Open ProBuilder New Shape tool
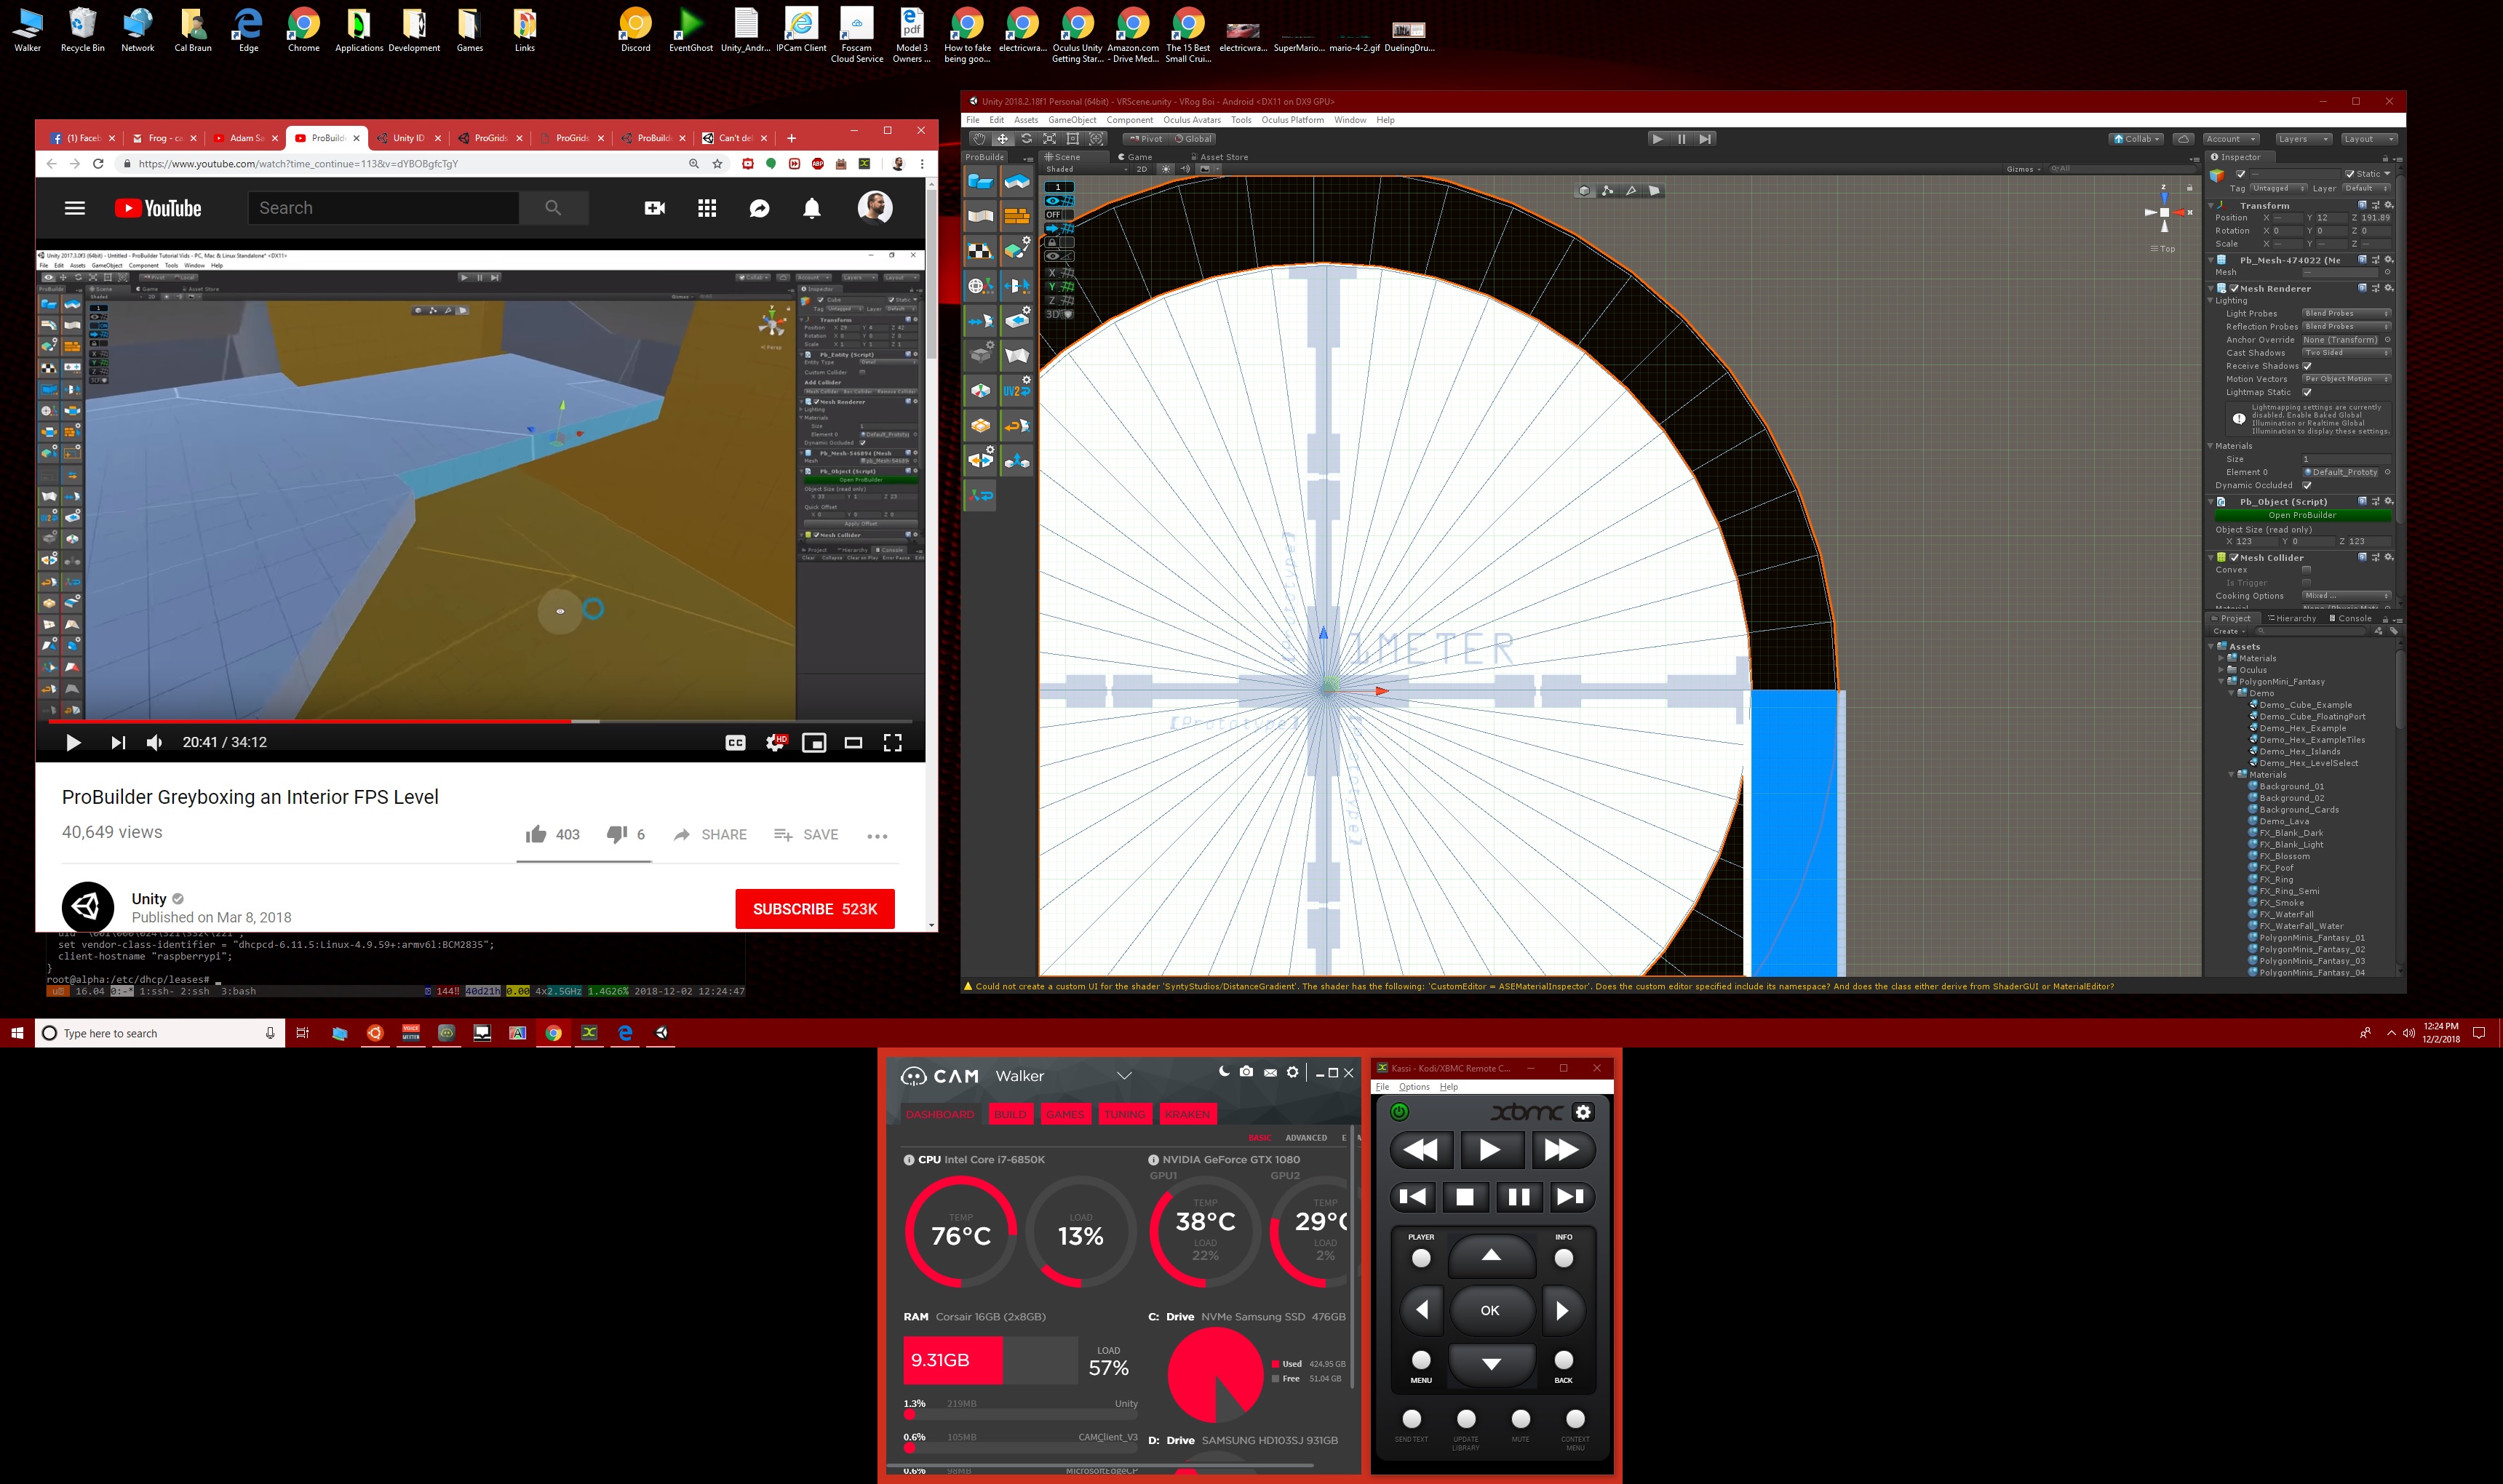This screenshot has width=2503, height=1484. pos(980,182)
